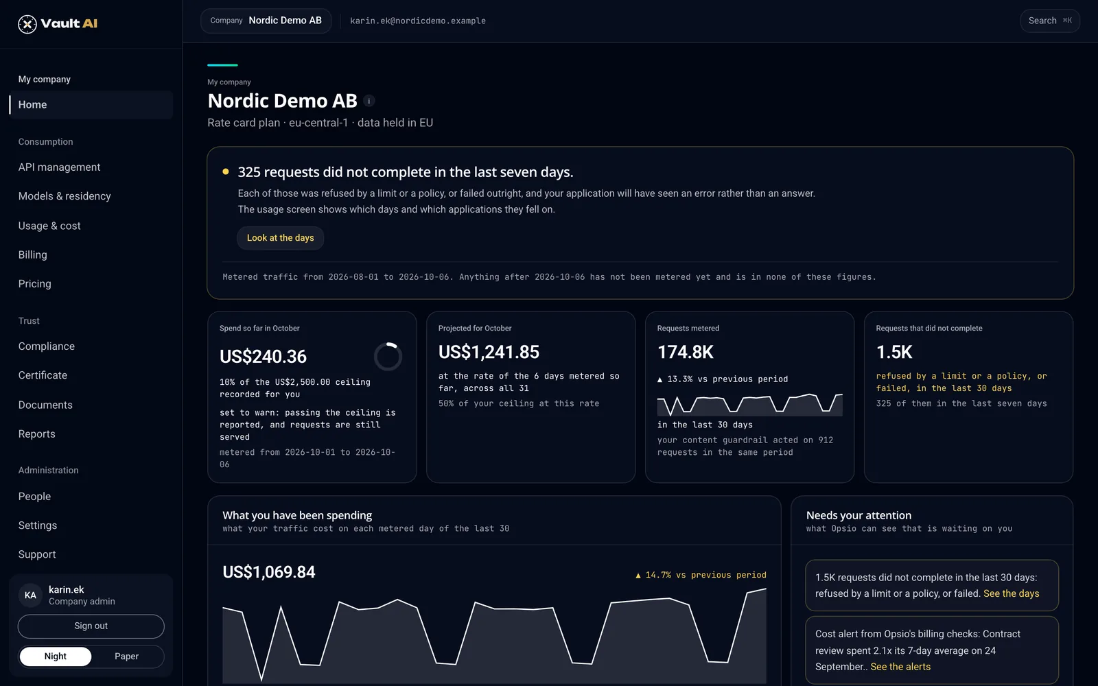Switch theme to Paper
1098x686 pixels.
126,657
